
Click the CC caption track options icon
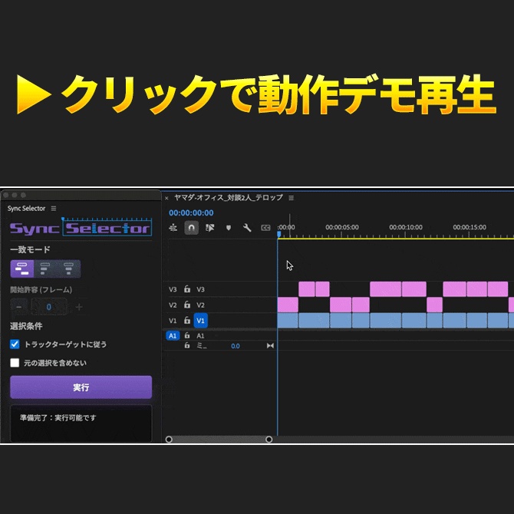(265, 228)
